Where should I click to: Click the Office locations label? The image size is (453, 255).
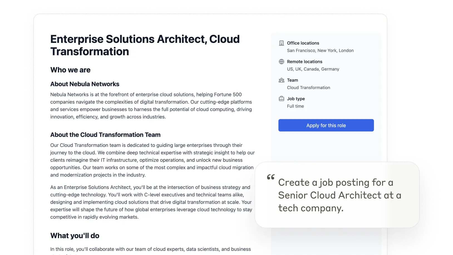[x=303, y=43]
